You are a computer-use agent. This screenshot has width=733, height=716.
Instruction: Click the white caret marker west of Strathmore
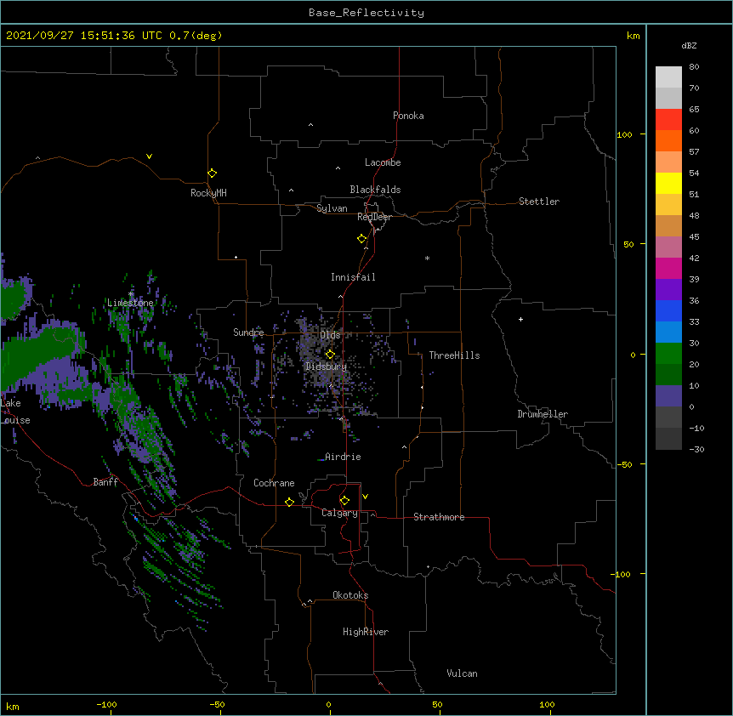[372, 514]
